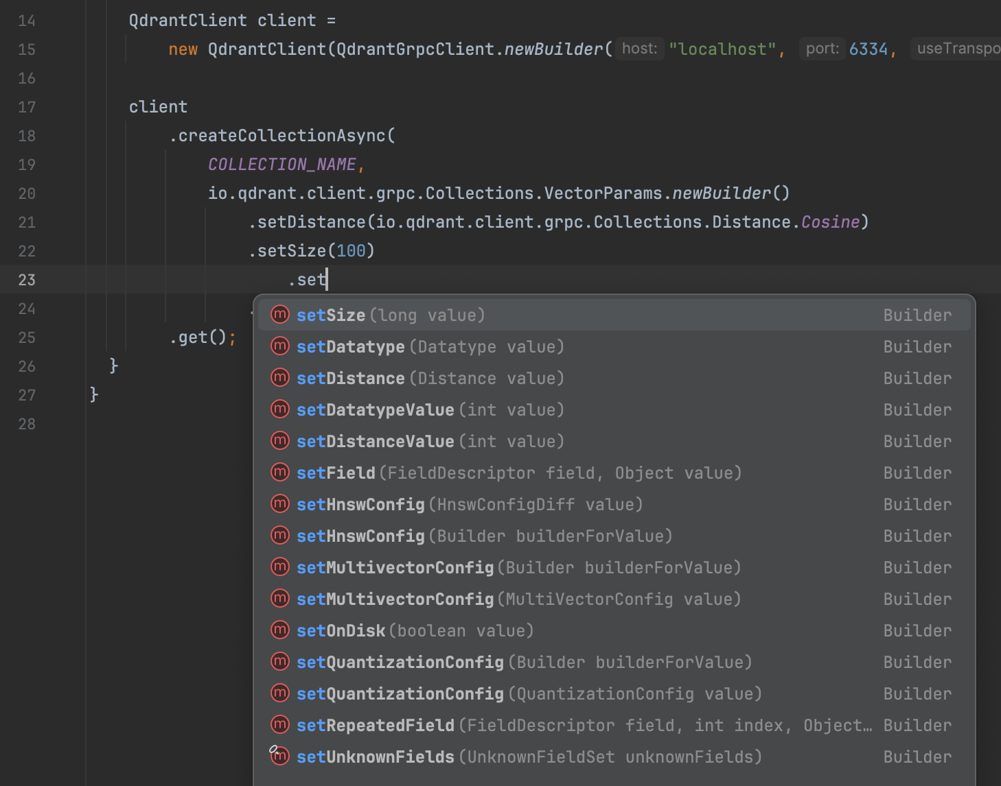Viewport: 1001px width, 786px height.
Task: Select setMultivectorConfig(MultiVectorConfig value) completion
Action: click(518, 599)
